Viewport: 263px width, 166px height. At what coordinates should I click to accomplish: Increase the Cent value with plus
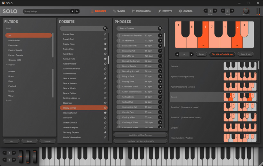pos(215,11)
